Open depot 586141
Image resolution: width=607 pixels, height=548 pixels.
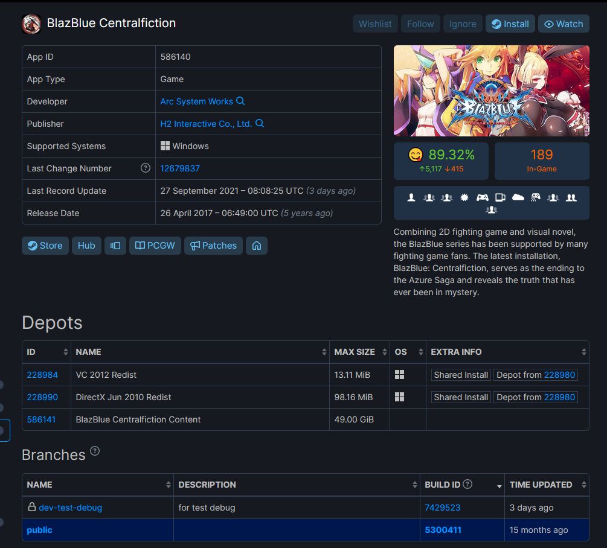(41, 419)
